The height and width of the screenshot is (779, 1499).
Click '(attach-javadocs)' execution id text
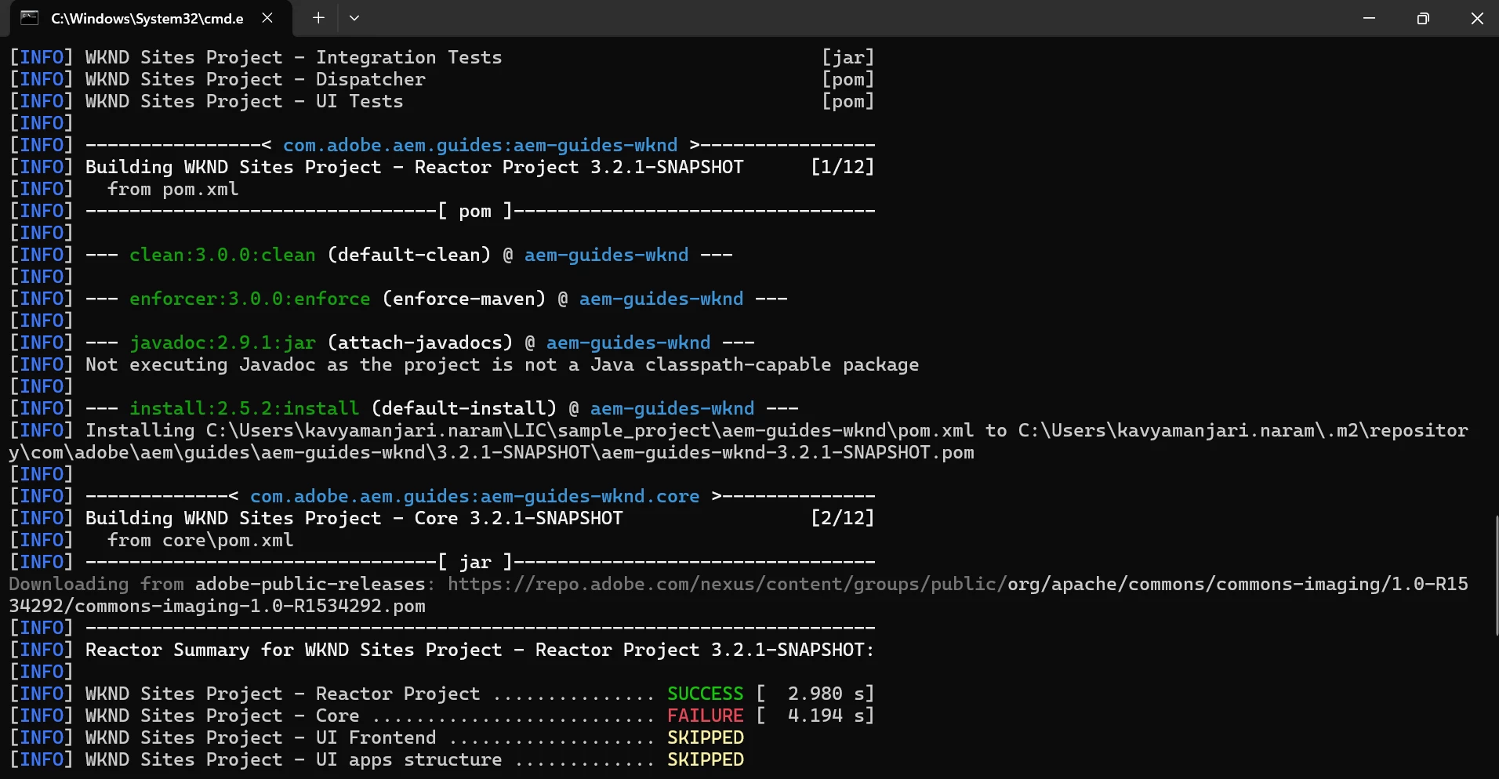(419, 342)
